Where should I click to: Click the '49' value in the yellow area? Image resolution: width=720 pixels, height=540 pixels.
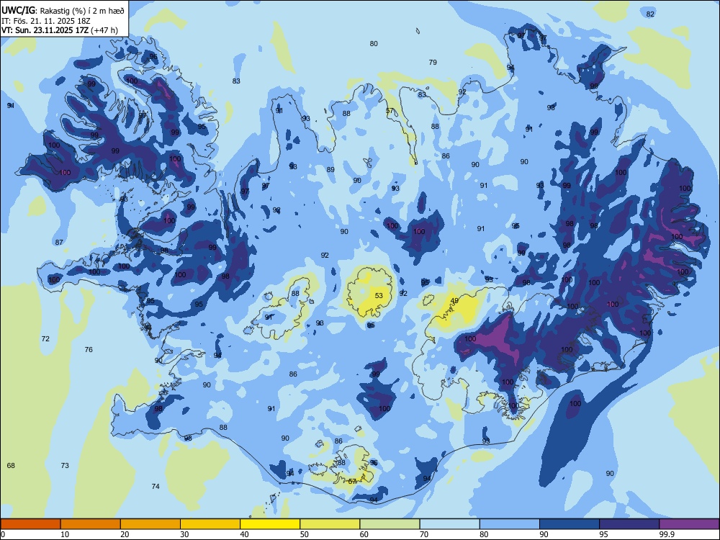454,301
